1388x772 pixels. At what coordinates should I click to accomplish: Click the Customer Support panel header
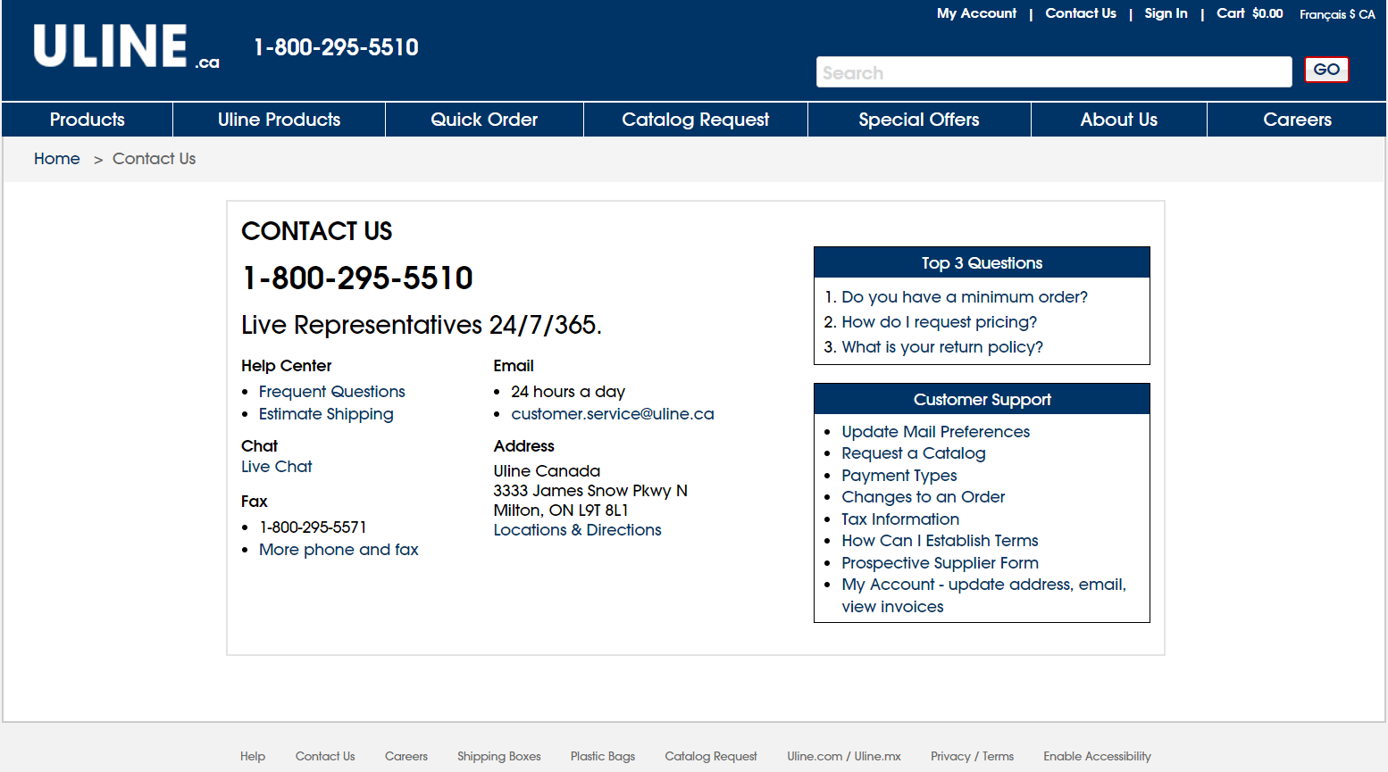(x=982, y=399)
